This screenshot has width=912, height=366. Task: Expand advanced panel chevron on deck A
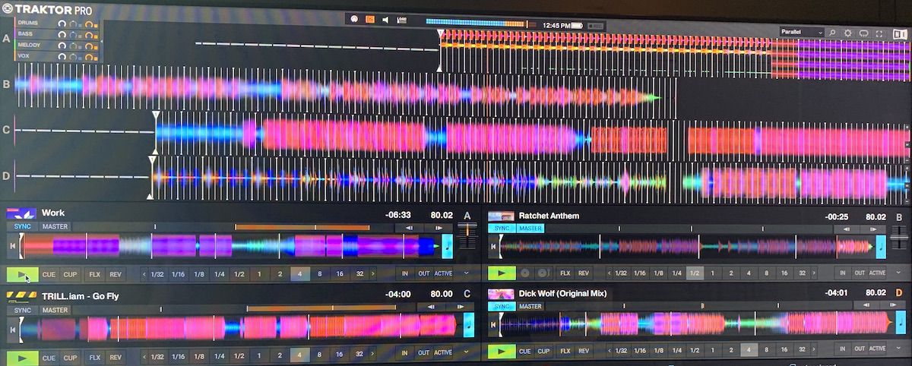465,273
